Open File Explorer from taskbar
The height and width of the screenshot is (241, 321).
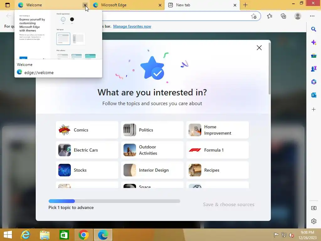tap(45, 235)
